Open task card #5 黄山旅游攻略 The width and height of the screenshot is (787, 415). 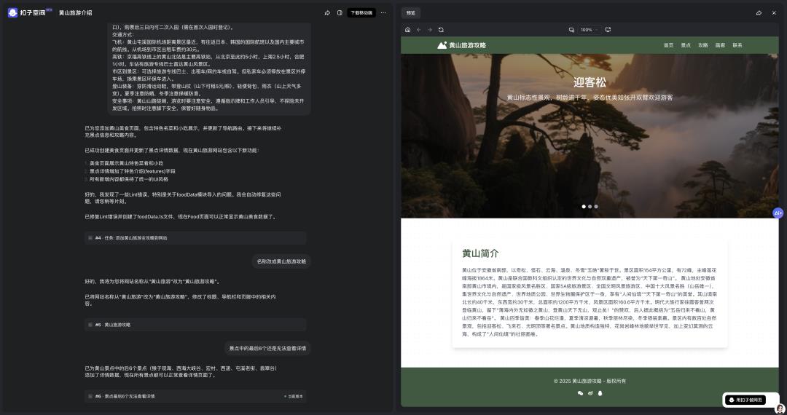pos(195,325)
